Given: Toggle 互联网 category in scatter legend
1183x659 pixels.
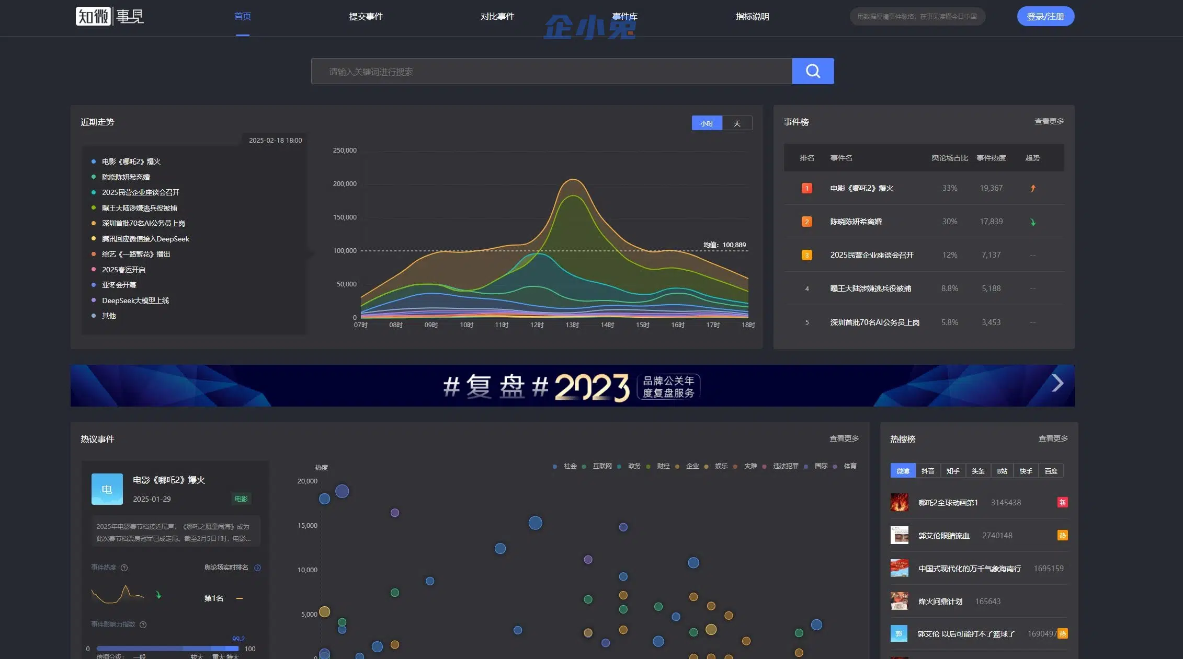Looking at the screenshot, I should pos(597,466).
